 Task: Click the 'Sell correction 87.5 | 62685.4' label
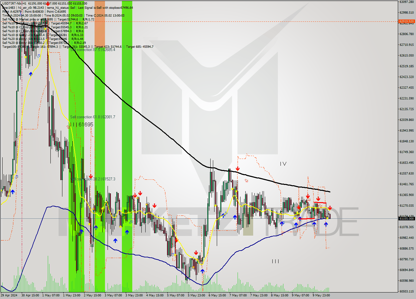coord(93,50)
